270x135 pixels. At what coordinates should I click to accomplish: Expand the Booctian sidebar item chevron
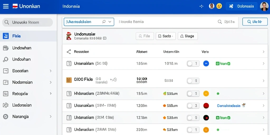coord(51,71)
